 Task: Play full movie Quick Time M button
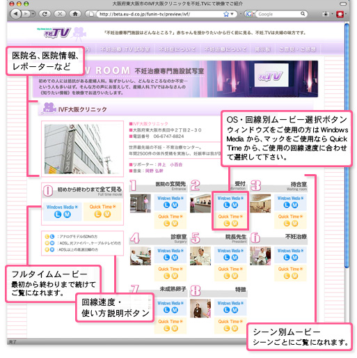(107, 215)
